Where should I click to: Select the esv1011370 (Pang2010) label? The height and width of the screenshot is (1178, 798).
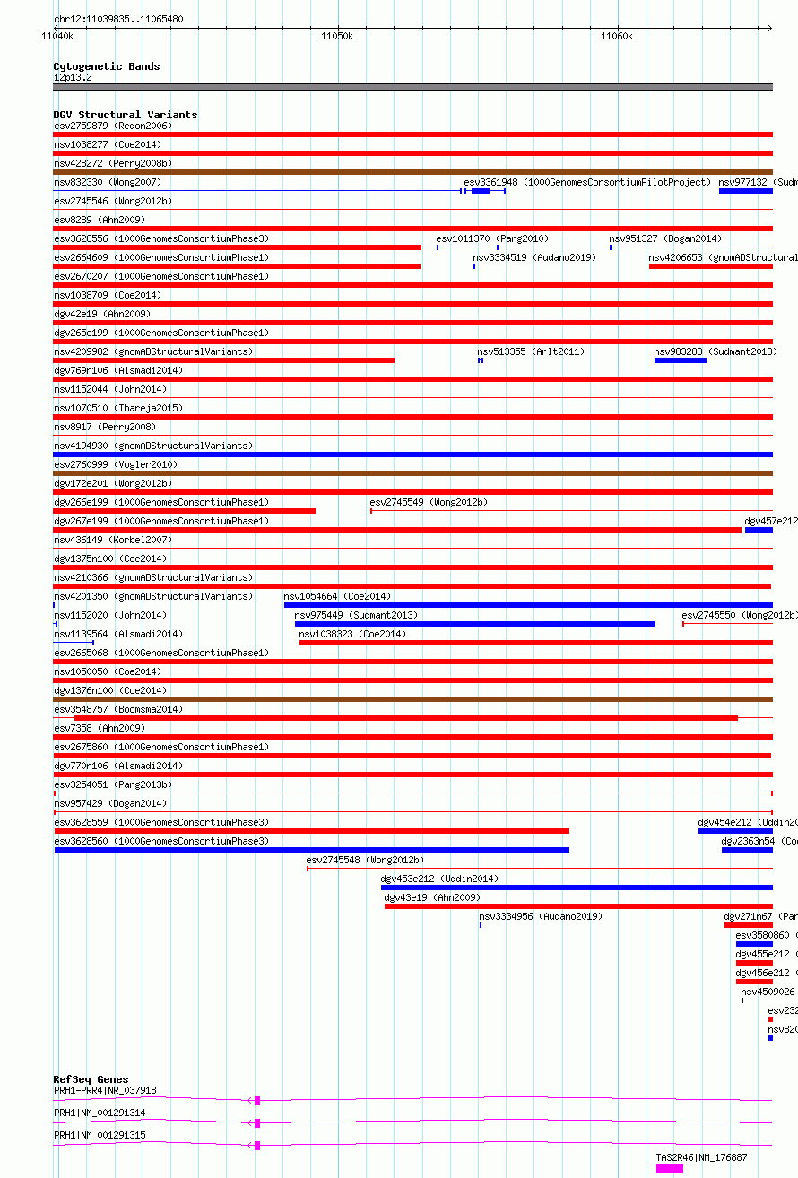[493, 238]
